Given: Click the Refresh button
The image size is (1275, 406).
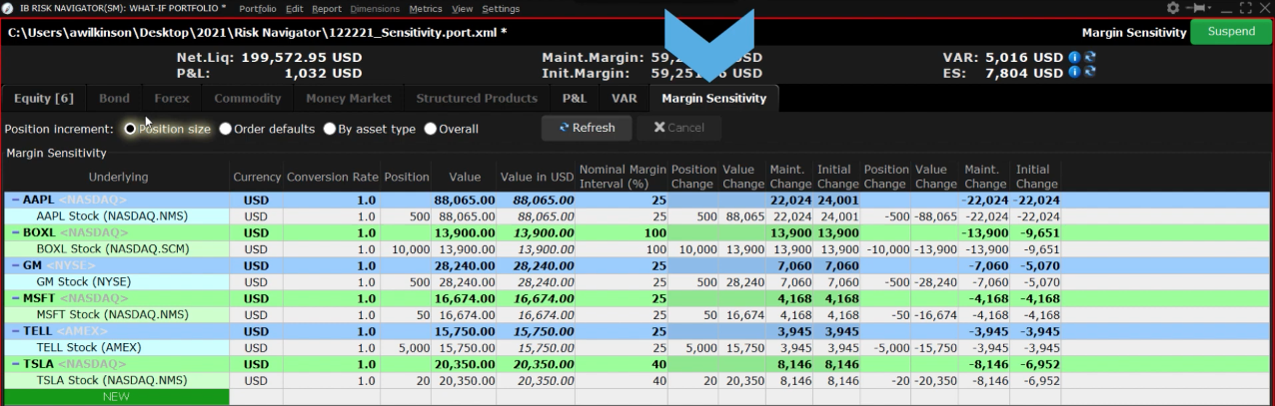Looking at the screenshot, I should [x=587, y=128].
